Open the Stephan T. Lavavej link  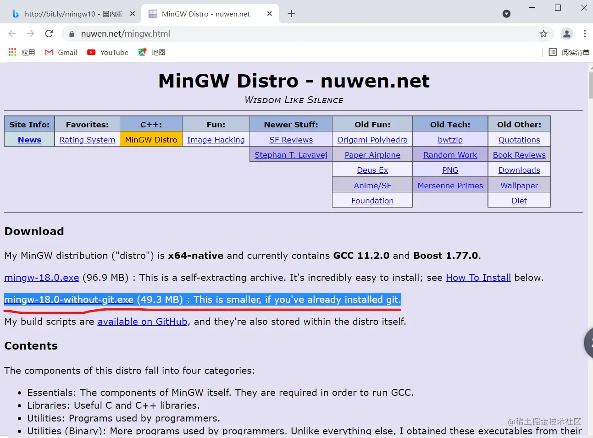(x=291, y=155)
